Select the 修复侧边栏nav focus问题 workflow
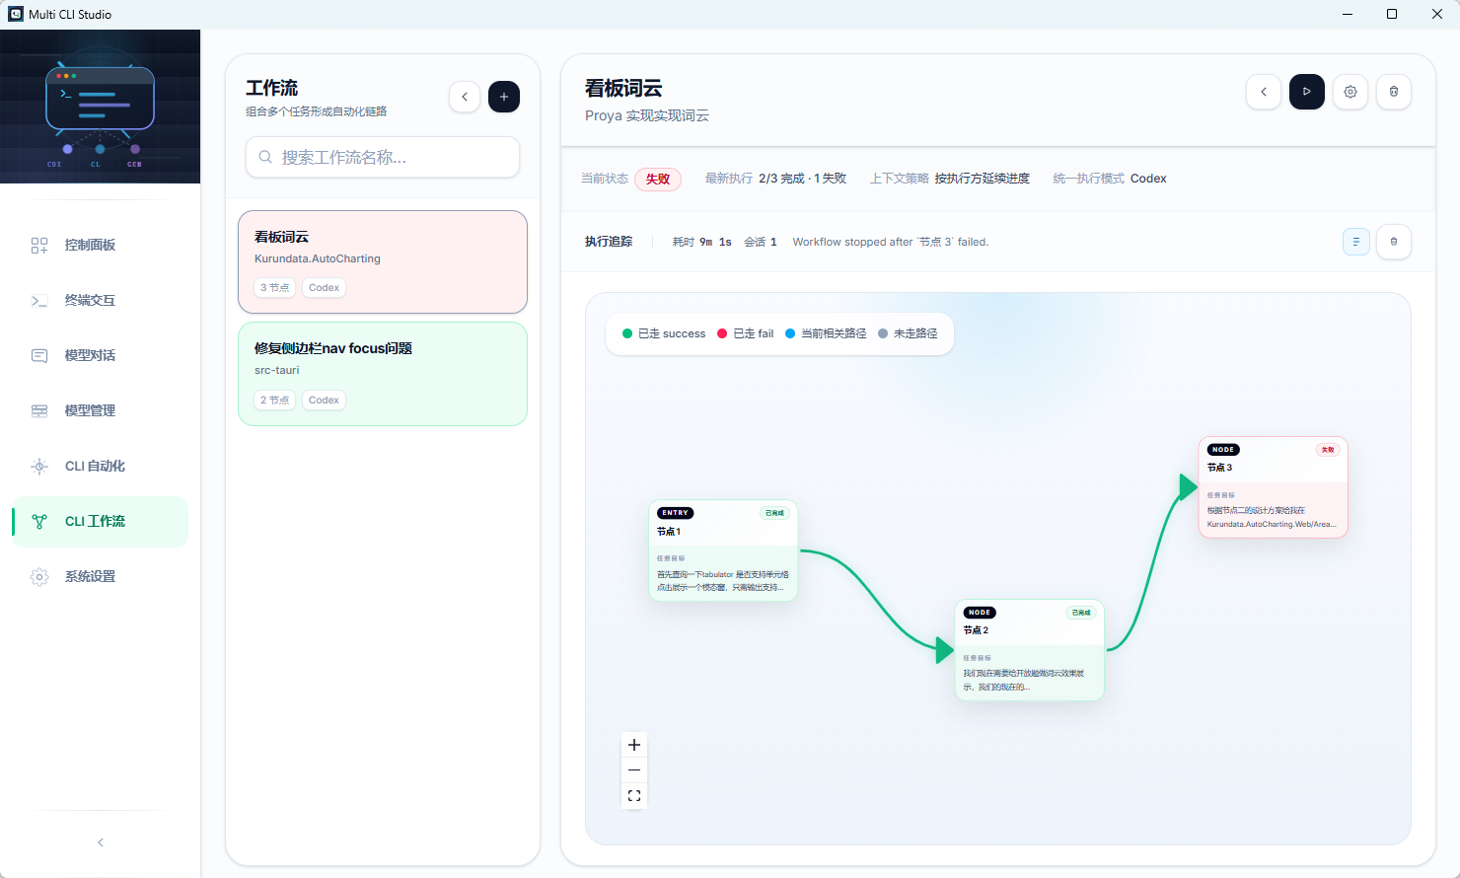 pyautogui.click(x=383, y=374)
